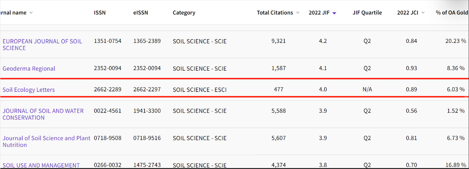The image size is (469, 169).
Task: Click the % of OA Gold header
Action: click(452, 13)
